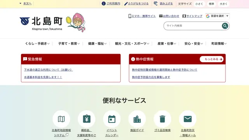This screenshot has height=140, width=249.
Task: Click the 北島町防災・情報メール envelope icon
Action: click(x=188, y=119)
